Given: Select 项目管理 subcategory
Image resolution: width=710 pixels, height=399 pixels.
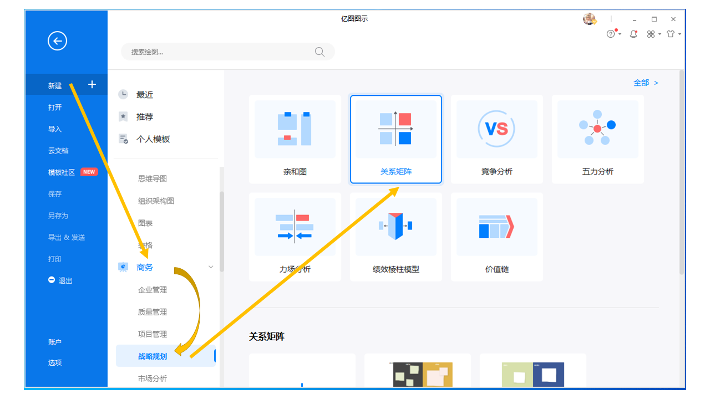Looking at the screenshot, I should tap(153, 334).
